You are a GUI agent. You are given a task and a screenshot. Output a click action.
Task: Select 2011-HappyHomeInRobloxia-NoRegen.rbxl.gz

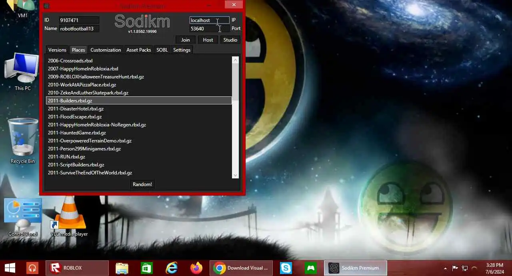tap(139, 125)
